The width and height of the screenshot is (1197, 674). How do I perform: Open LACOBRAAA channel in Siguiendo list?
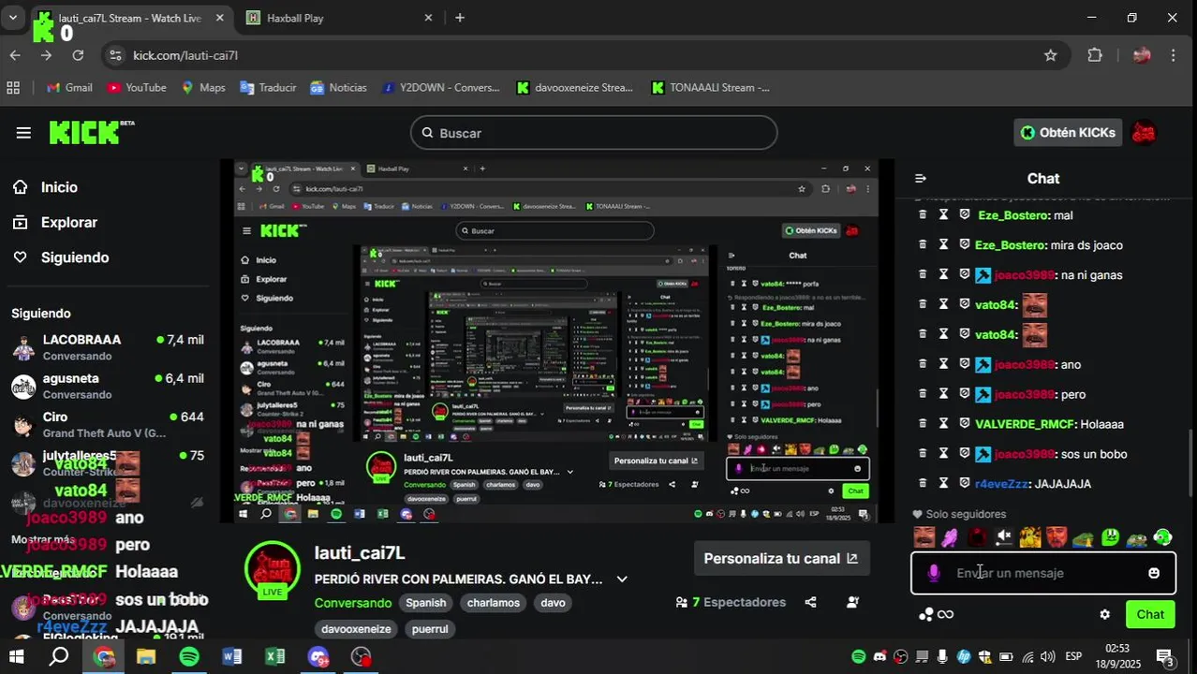click(108, 347)
